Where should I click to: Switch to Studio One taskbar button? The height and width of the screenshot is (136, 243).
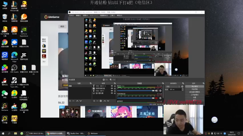(75, 133)
